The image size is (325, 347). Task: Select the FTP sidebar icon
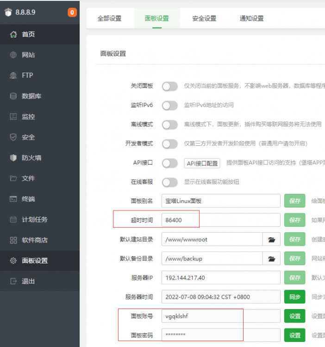point(13,75)
